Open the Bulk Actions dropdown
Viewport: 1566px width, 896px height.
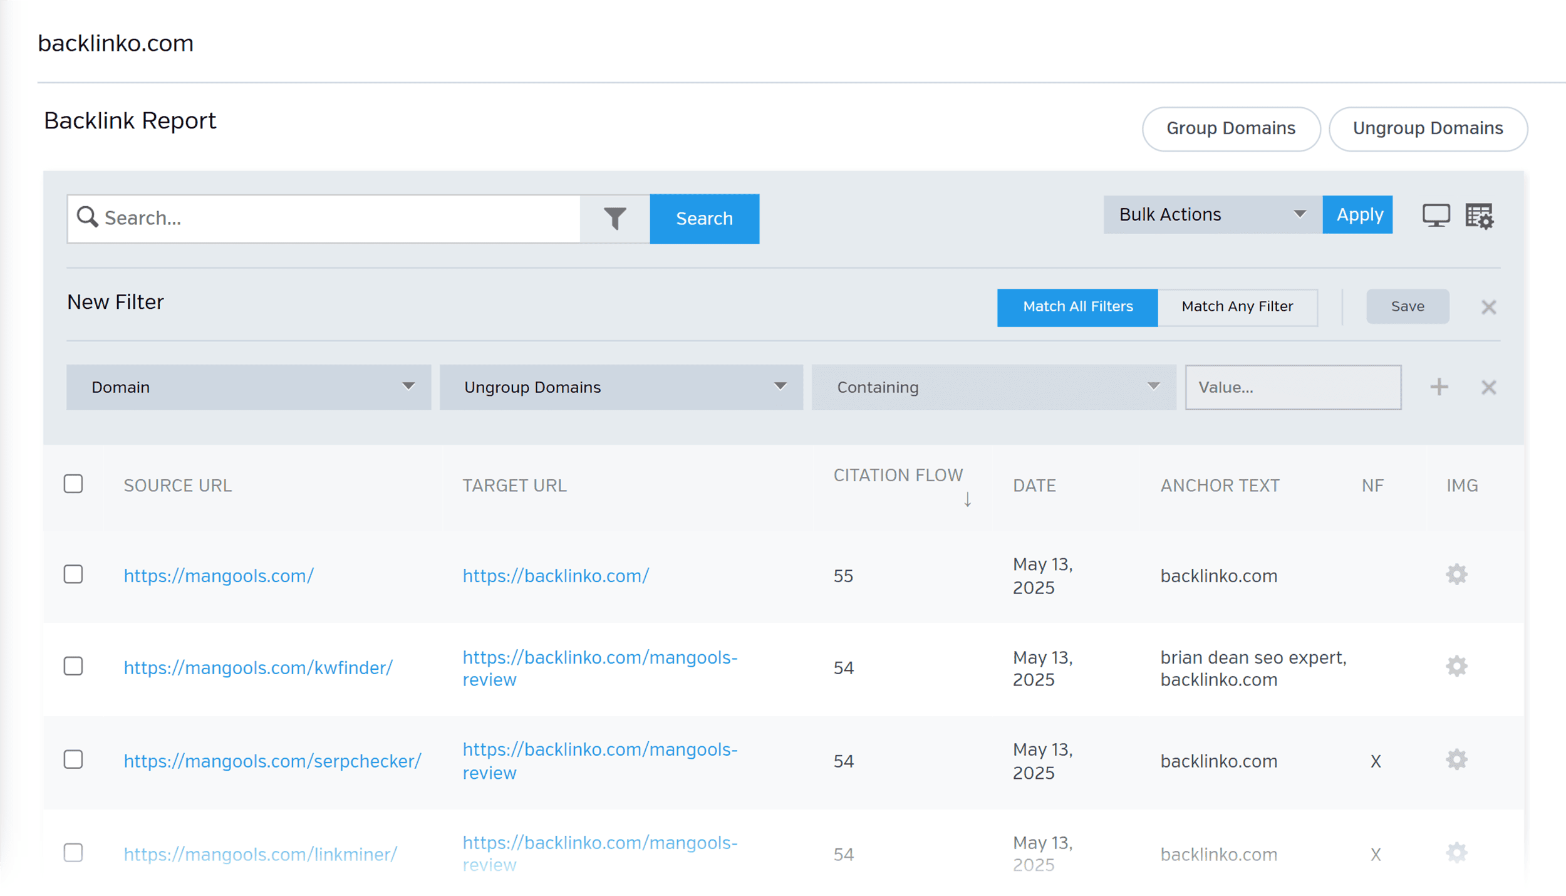coord(1213,214)
